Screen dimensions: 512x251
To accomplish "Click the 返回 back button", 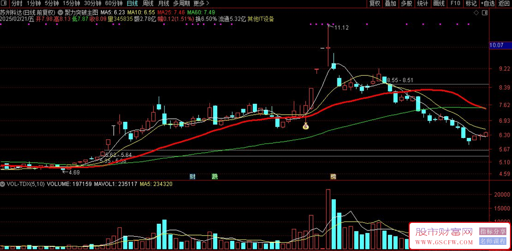I will click(504, 4).
